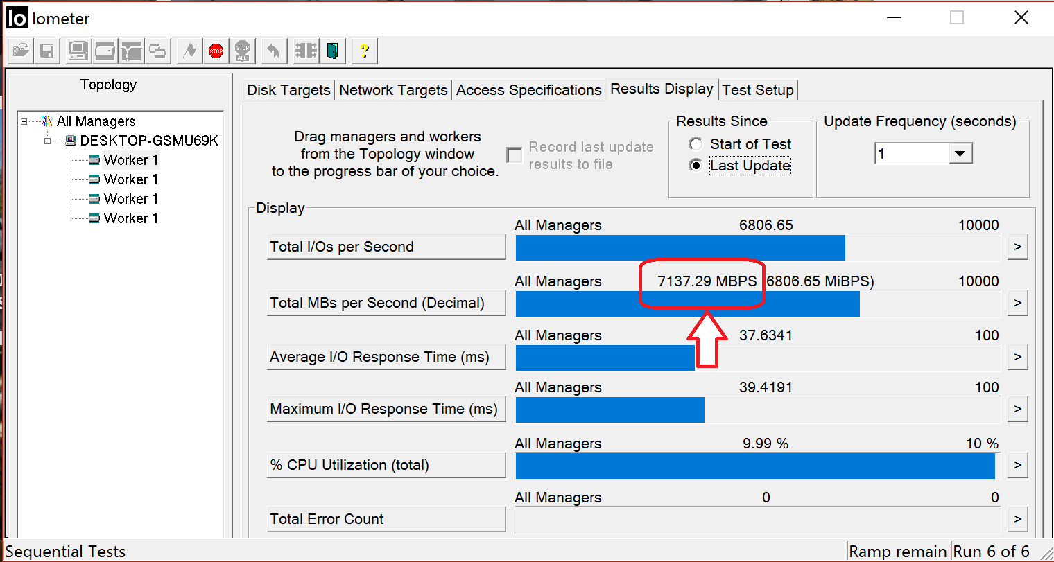The width and height of the screenshot is (1054, 562).
Task: Open the Update Frequency dropdown
Action: [x=960, y=154]
